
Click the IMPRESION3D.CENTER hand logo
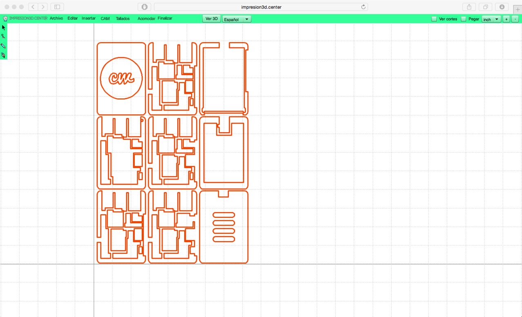(4, 18)
